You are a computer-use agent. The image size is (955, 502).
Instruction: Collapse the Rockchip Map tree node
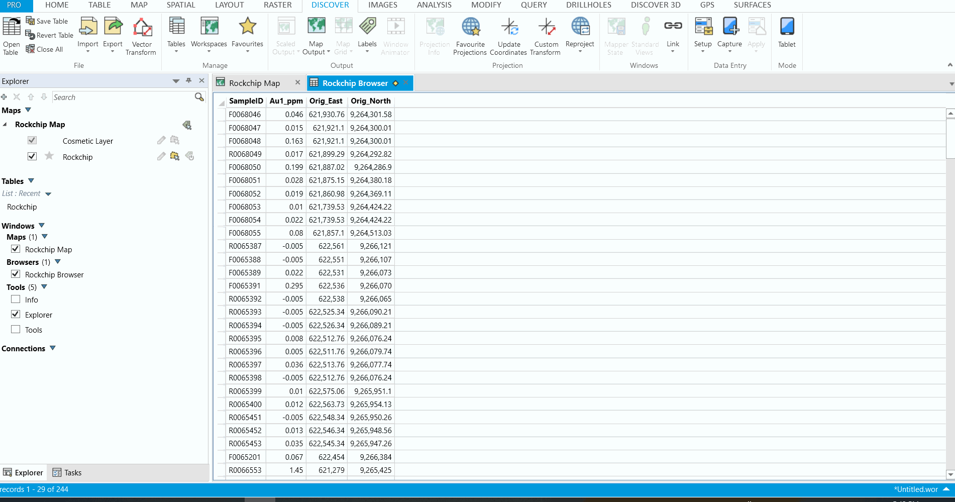(6, 124)
